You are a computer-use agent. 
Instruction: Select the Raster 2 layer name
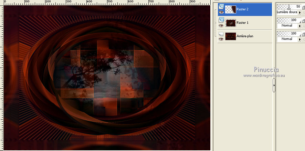click(242, 9)
